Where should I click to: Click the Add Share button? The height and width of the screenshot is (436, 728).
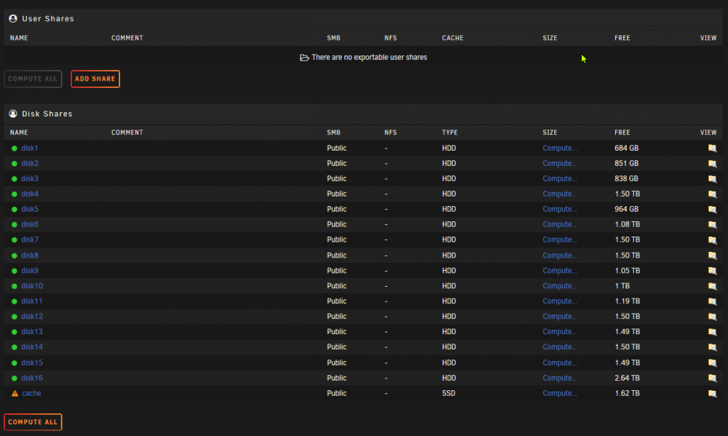95,79
